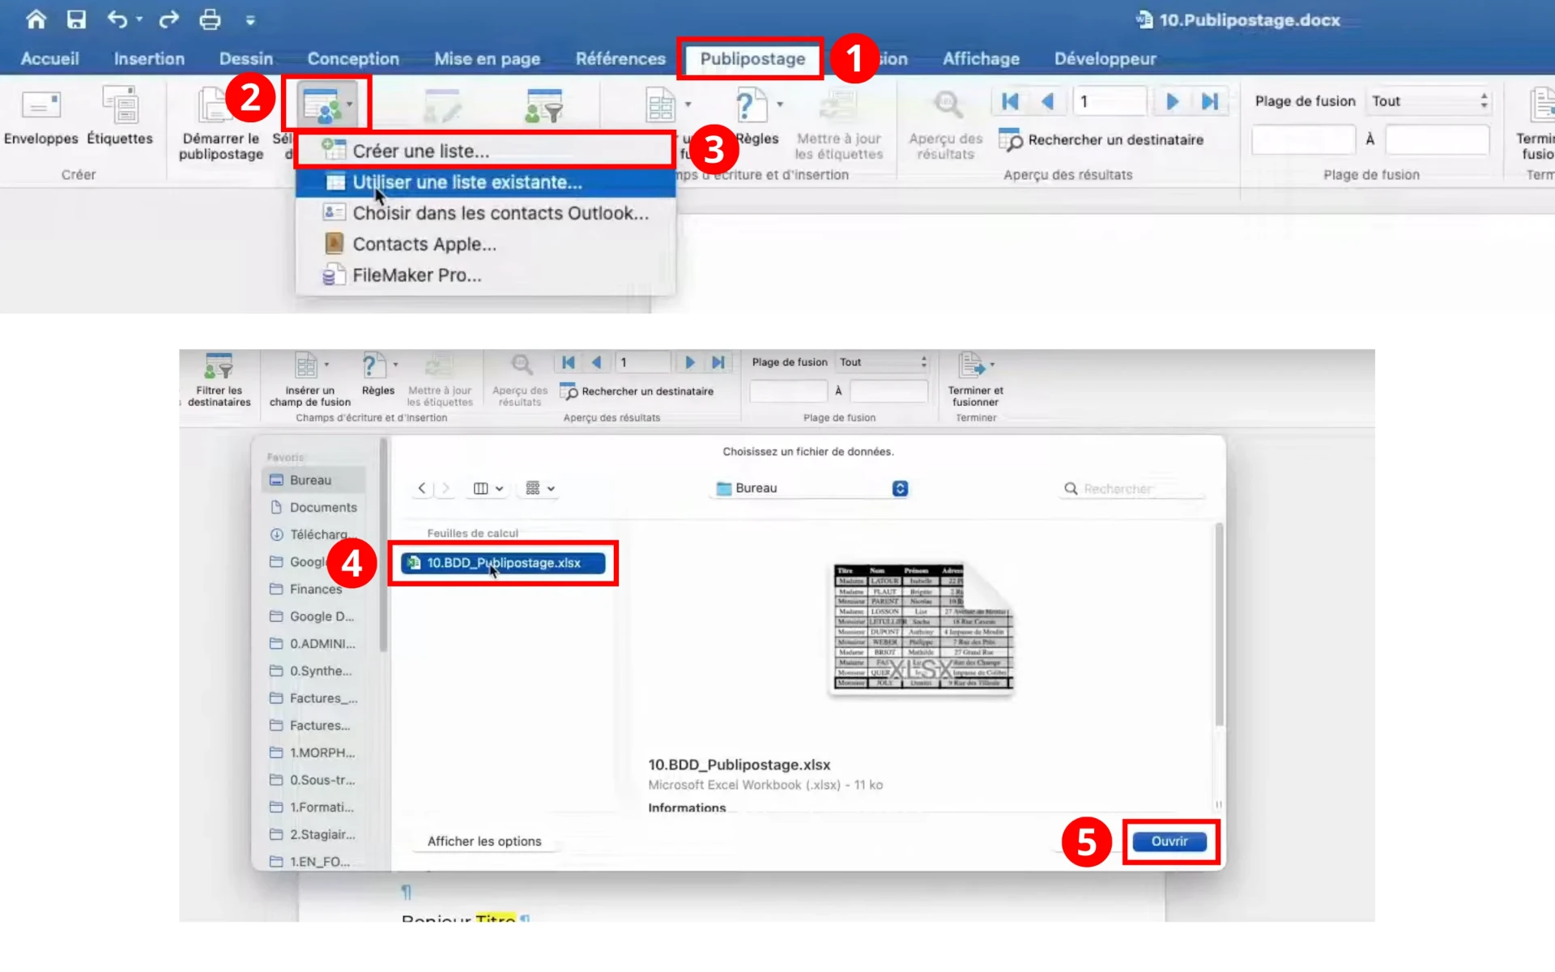Screen dimensions: 1555x972
Task: Click the file dialog vertical scrollbar
Action: pos(1219,624)
